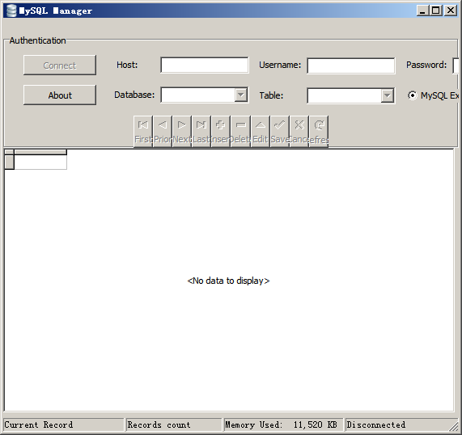Viewport: 462px width, 435px height.
Task: Click the Prior record navigator button
Action: pos(163,131)
